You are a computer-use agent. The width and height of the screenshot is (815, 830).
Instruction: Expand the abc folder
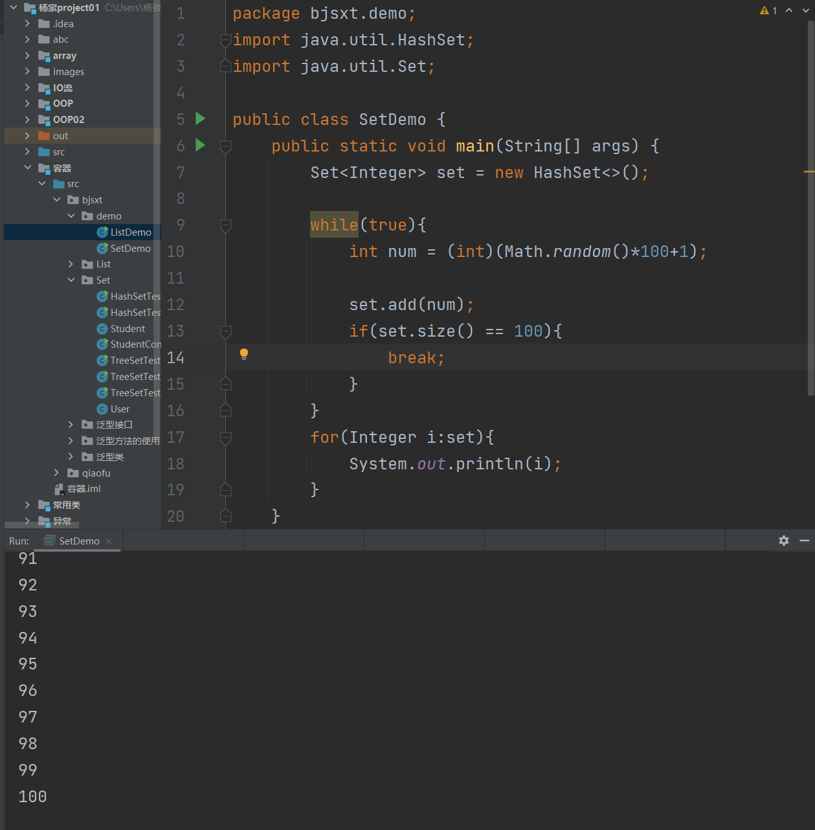27,39
